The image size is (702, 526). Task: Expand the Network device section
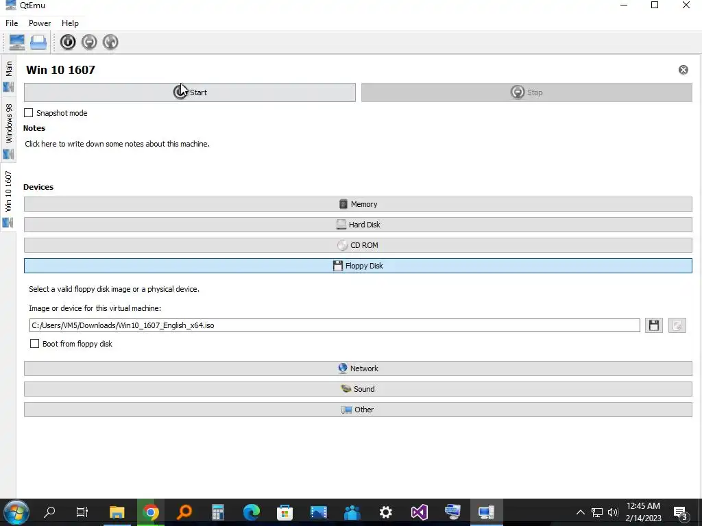coord(358,368)
